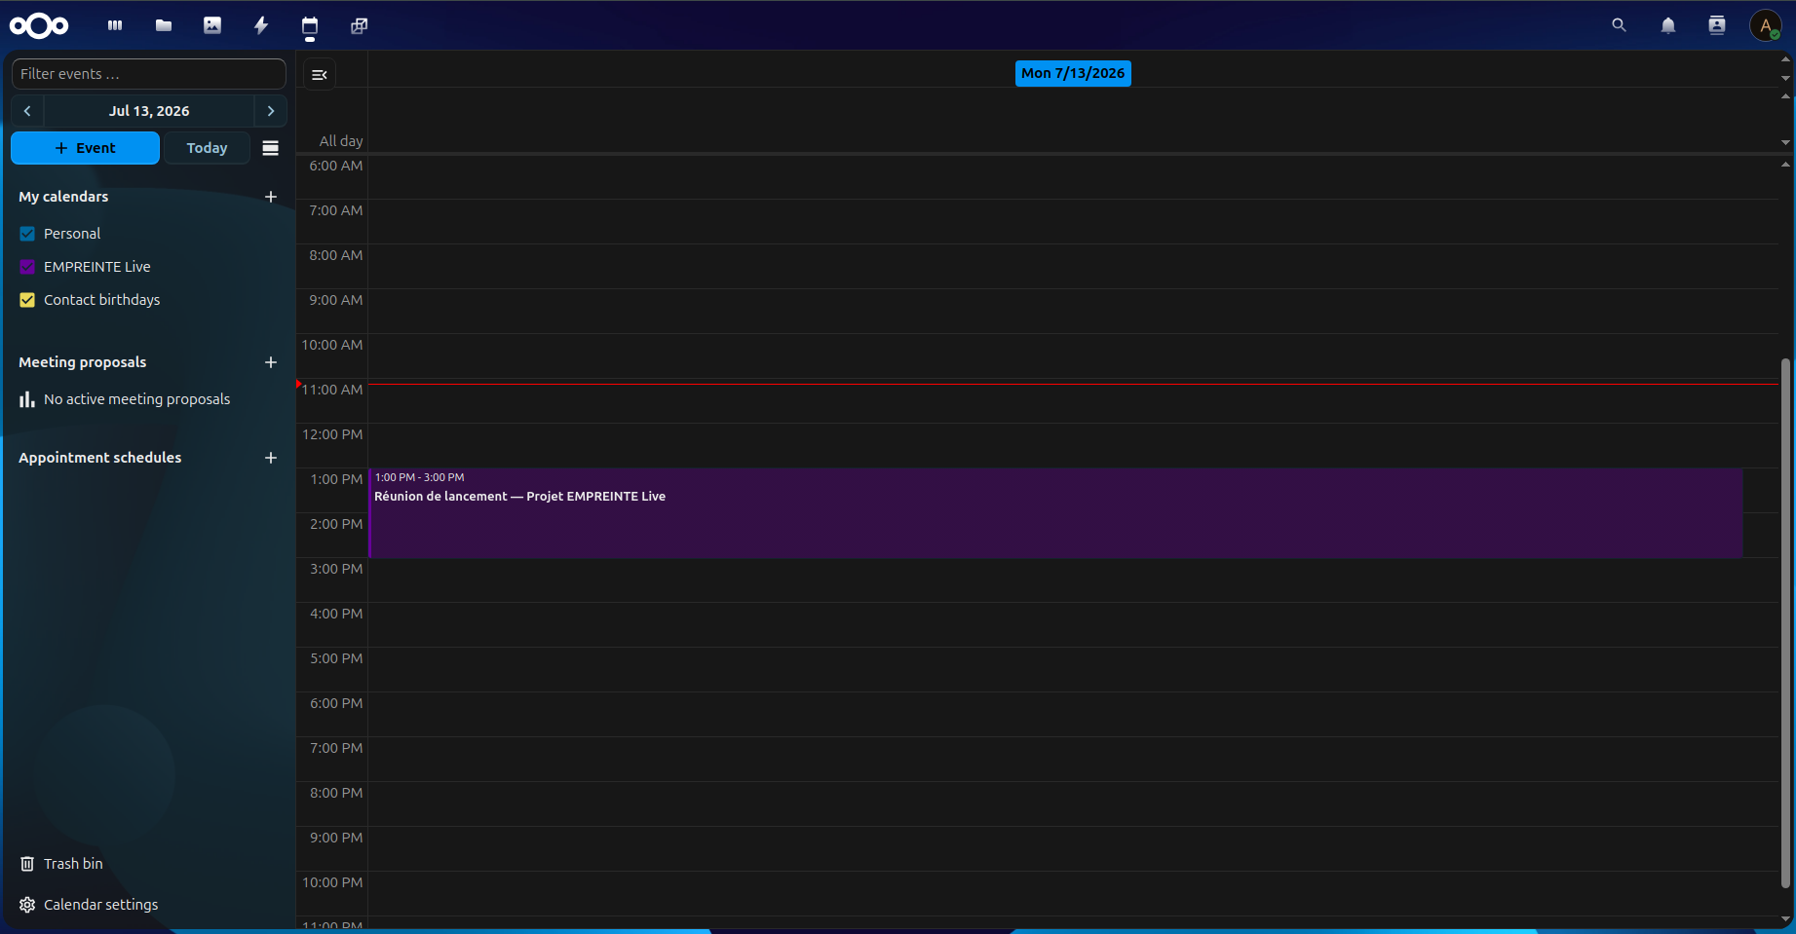Select the Contact birthdays label
Image resolution: width=1796 pixels, height=934 pixels.
102,300
